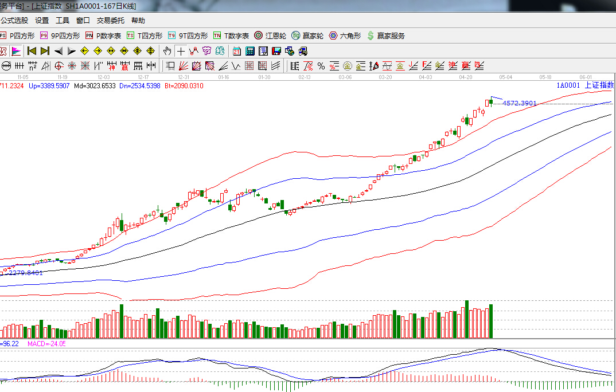This screenshot has height=392, width=616.
Task: Jump to first bar with skip-to-start arrow
Action: pyautogui.click(x=32, y=51)
